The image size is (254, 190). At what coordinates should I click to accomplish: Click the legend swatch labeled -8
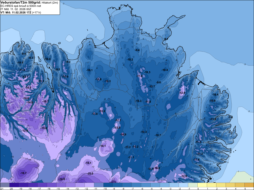click(127, 185)
